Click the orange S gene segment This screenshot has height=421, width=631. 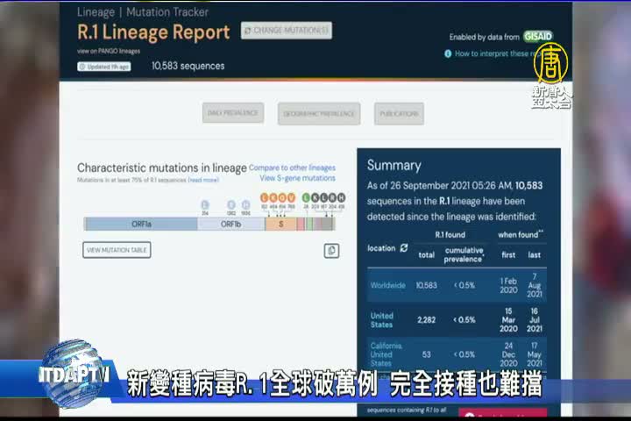click(x=280, y=224)
